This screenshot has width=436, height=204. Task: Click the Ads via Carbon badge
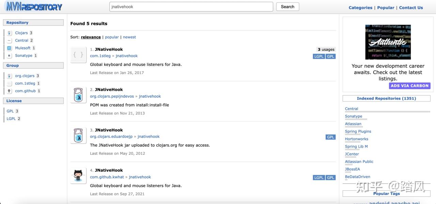409,86
